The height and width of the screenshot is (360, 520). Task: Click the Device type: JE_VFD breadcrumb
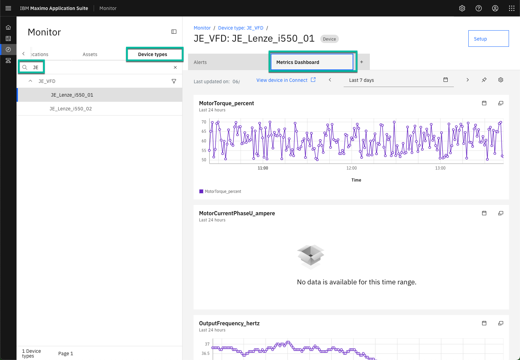pyautogui.click(x=241, y=28)
